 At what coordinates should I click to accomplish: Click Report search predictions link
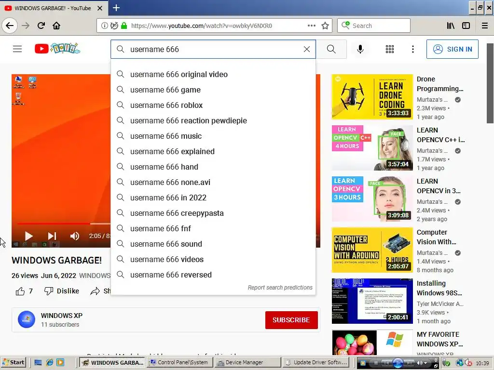[280, 288]
